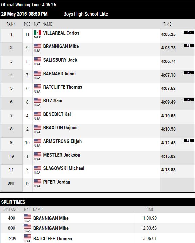Click the TIME column header in results
The height and width of the screenshot is (243, 195).
click(167, 24)
